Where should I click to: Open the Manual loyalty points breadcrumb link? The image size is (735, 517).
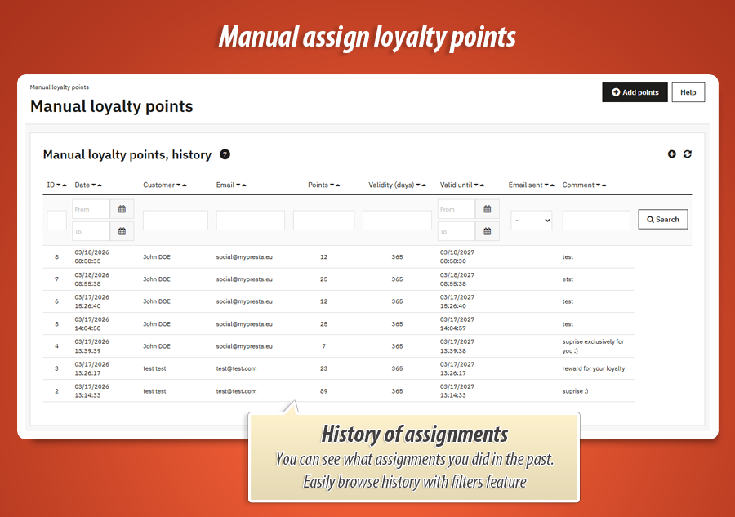click(x=60, y=86)
